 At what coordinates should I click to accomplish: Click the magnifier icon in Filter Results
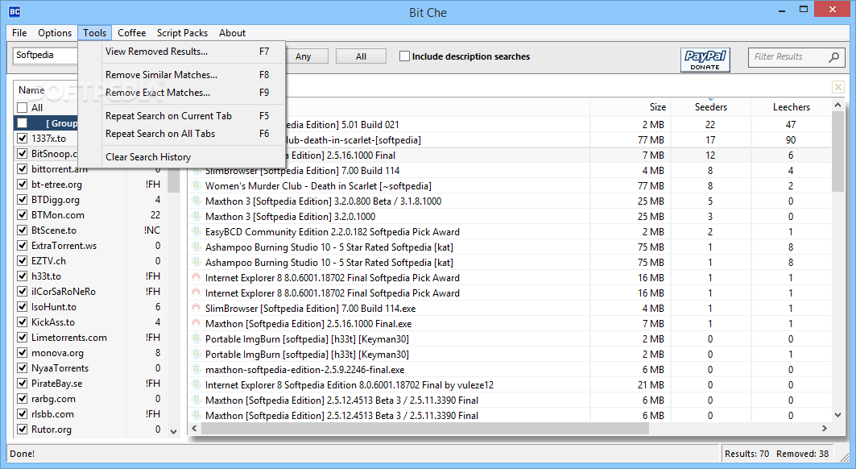(x=833, y=57)
